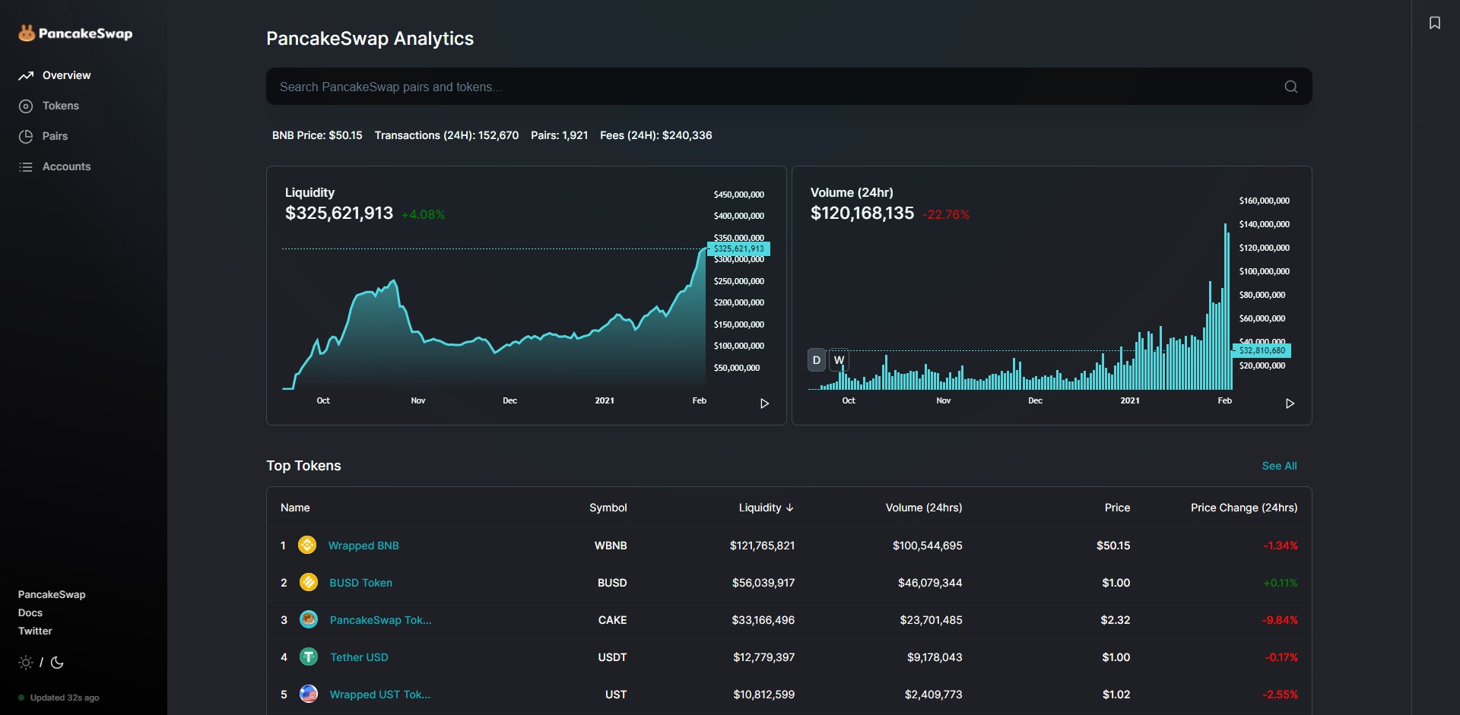1460x715 pixels.
Task: Click the tallest volume bar near Feb
Action: pyautogui.click(x=1225, y=306)
